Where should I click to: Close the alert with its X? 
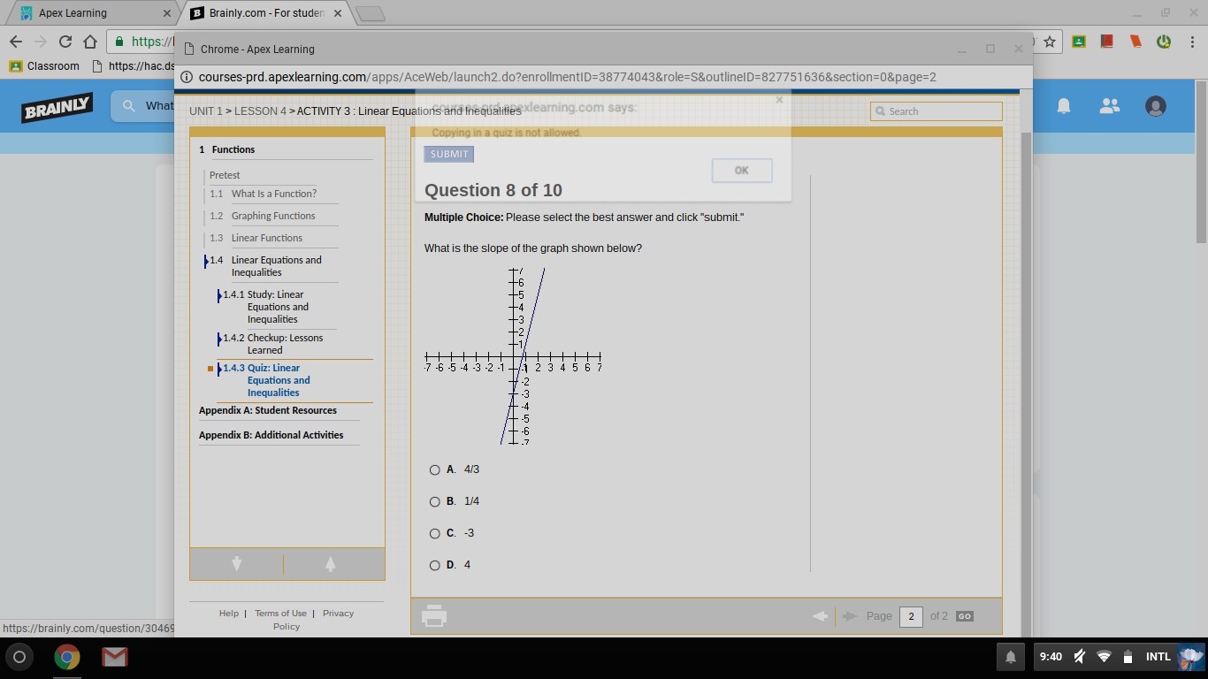tap(779, 100)
